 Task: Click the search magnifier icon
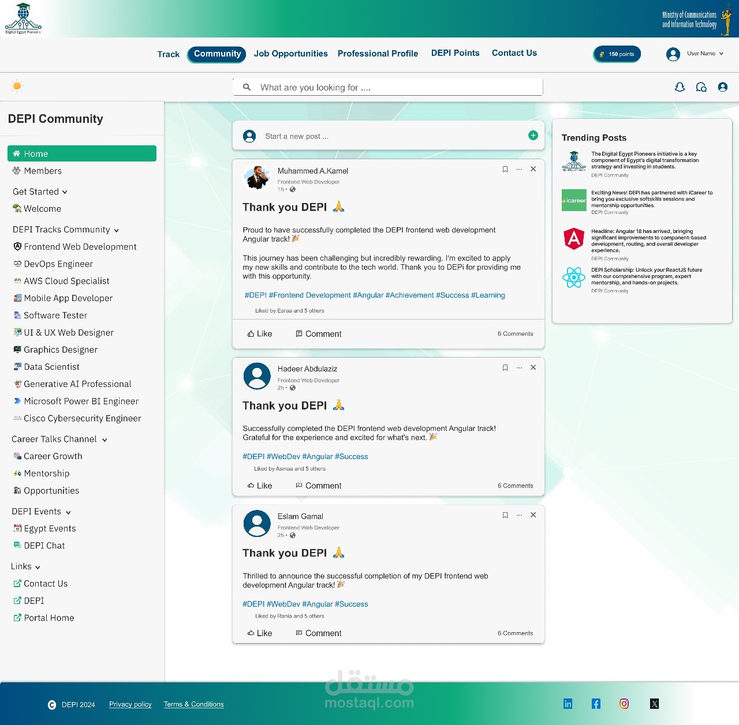click(x=247, y=87)
